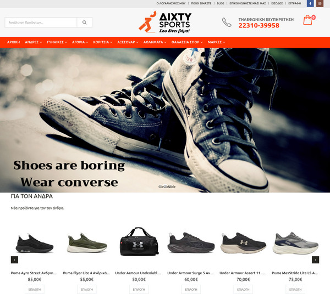Viewport: 330px width, 294px height.
Task: Click Puma Ayro Street product title
Action: point(34,273)
